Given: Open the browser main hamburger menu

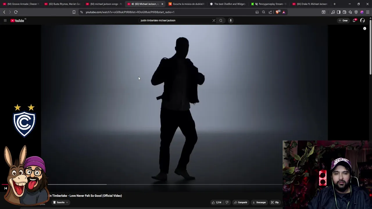Looking at the screenshot, I should 368,12.
